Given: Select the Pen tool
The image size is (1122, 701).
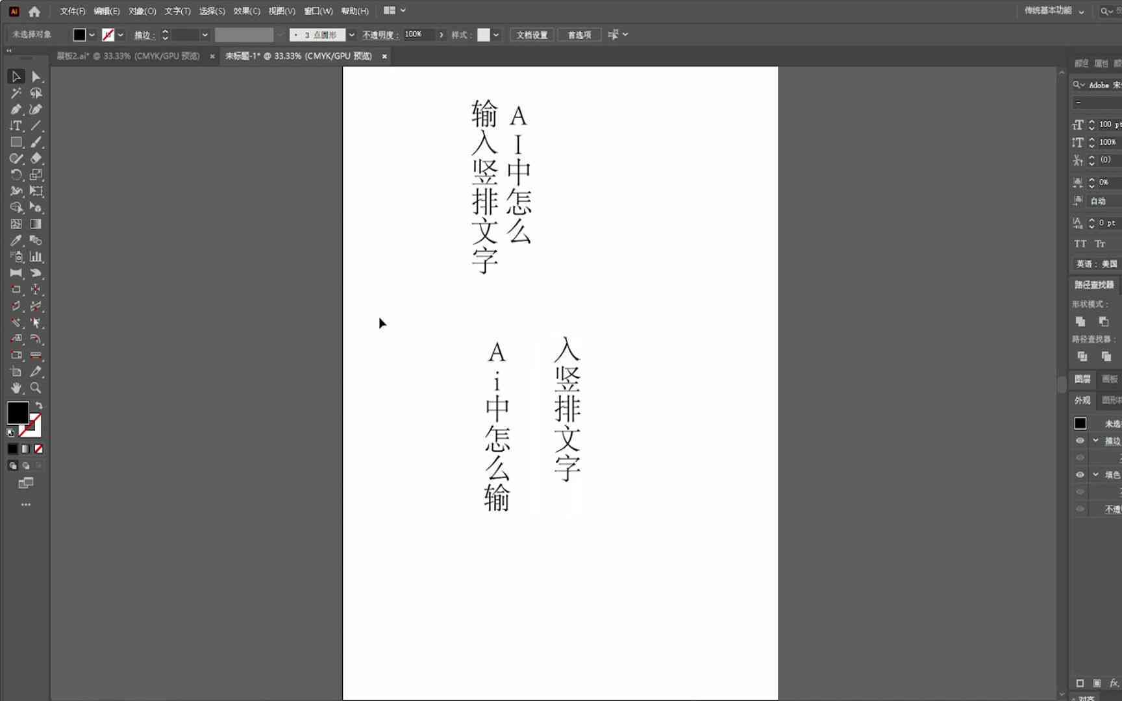Looking at the screenshot, I should tap(16, 109).
